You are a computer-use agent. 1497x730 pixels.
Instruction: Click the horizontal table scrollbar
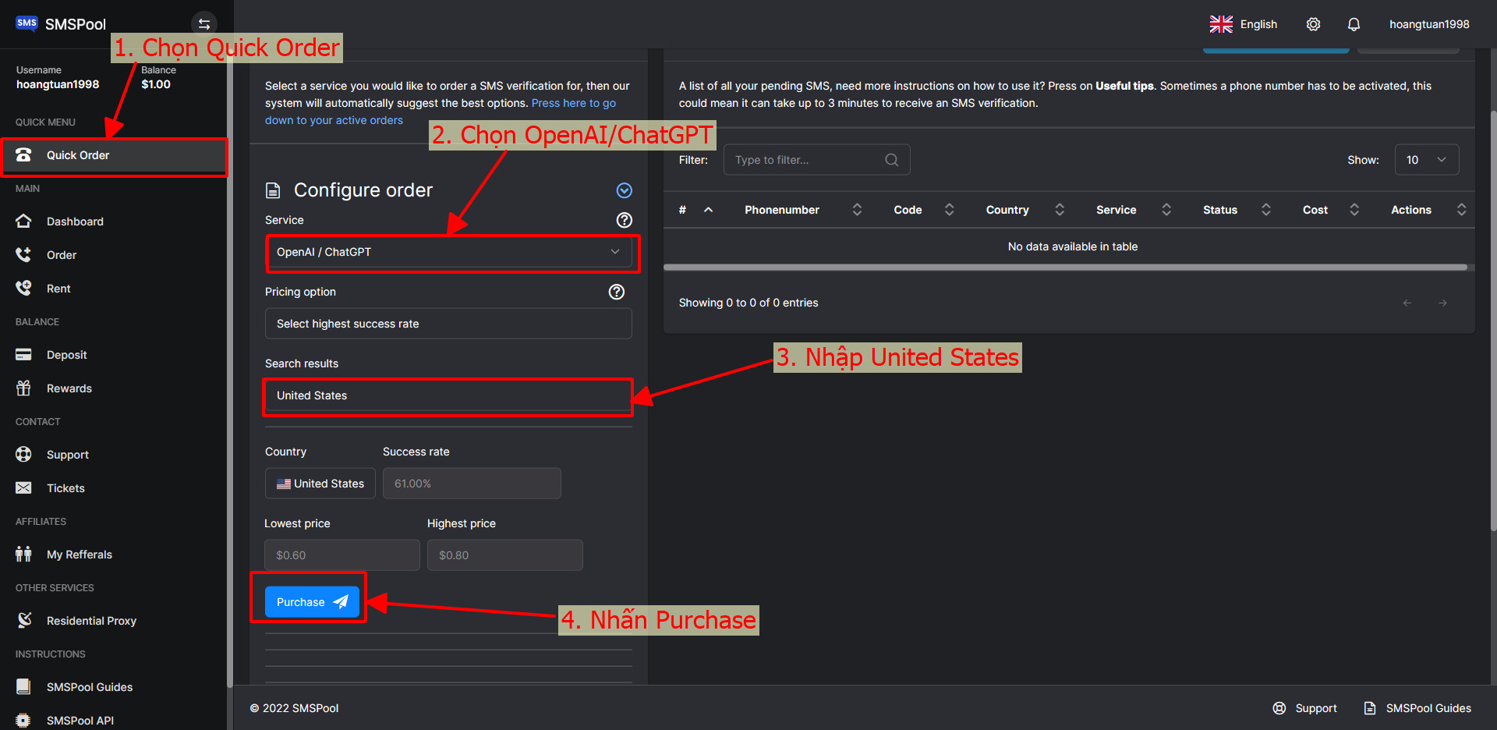point(1064,267)
